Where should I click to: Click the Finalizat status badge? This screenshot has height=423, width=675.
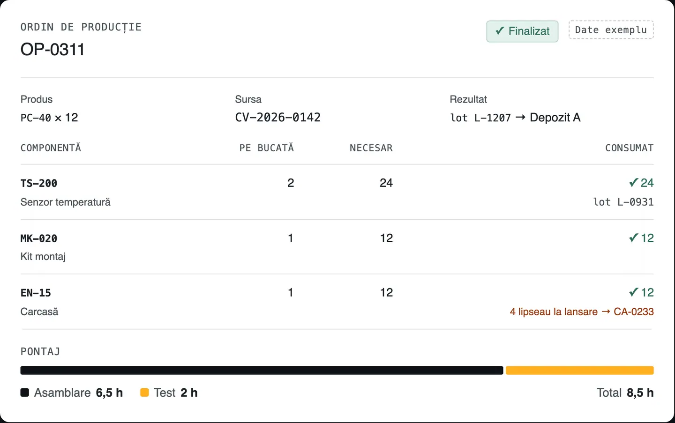(x=522, y=31)
